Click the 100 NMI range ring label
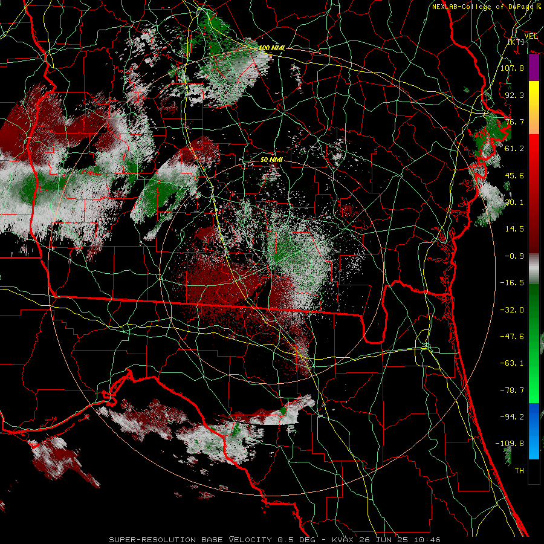544x544 pixels. pyautogui.click(x=271, y=48)
